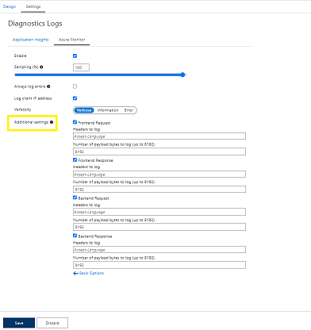311x330 pixels.
Task: Click Frontend Request headers to log field
Action: [x=159, y=136]
